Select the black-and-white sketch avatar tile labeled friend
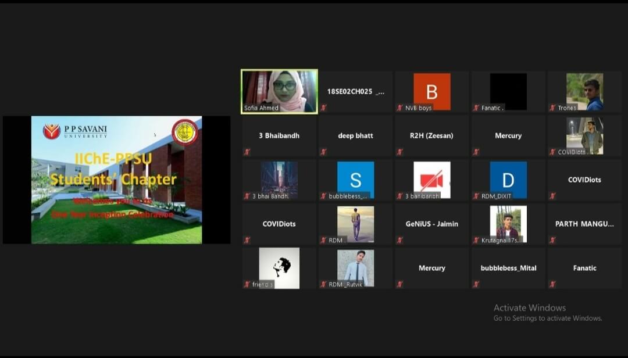 coord(279,268)
